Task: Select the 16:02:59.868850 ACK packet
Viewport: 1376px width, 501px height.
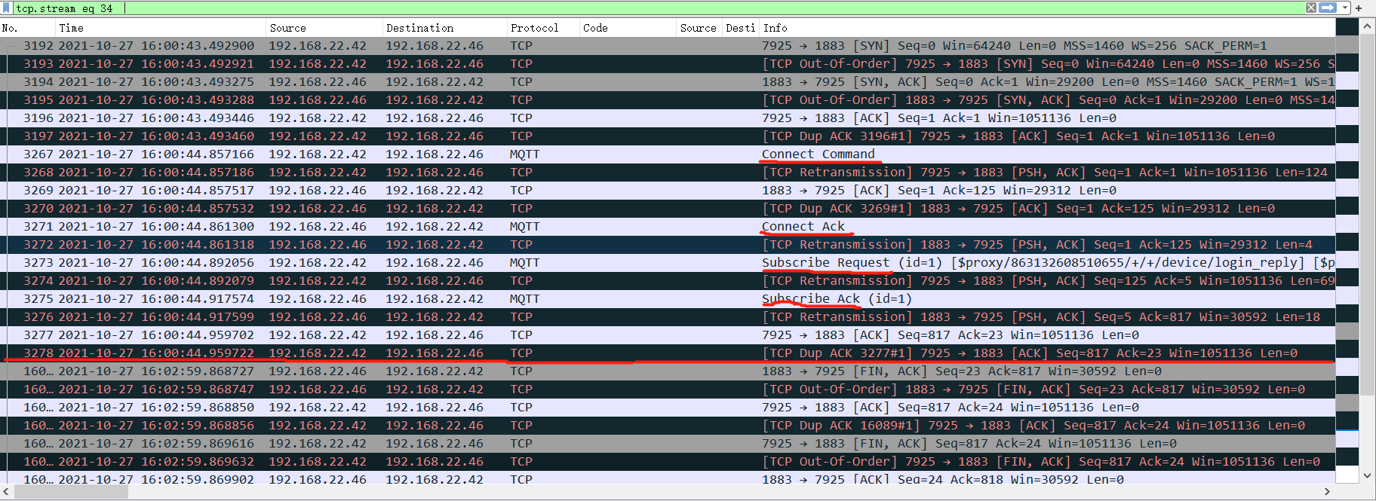Action: click(668, 408)
